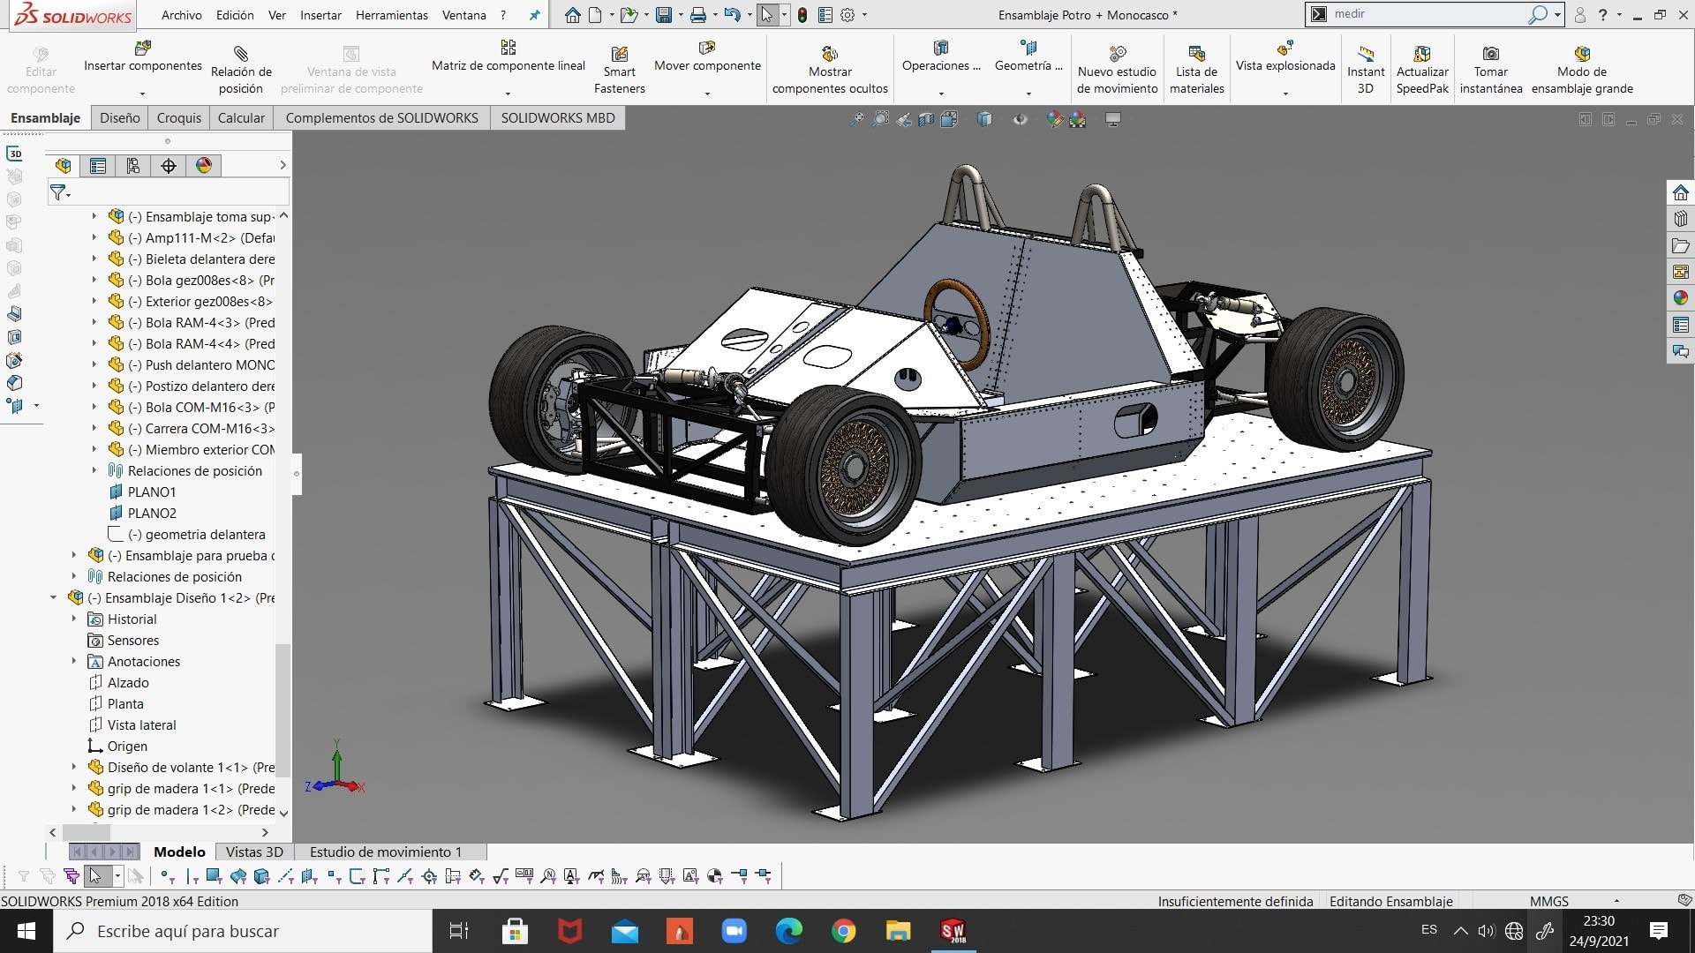Start Nuevo estudio de movimiento

(1117, 69)
